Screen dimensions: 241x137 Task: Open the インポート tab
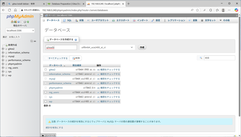140,20
